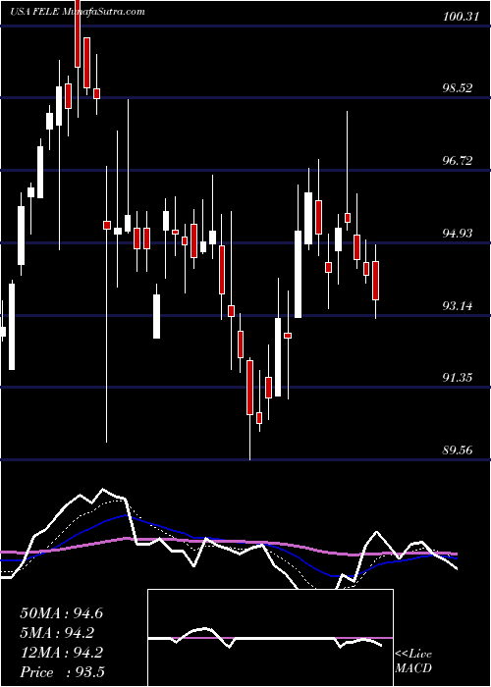Click the USA FELE MunafaSutra.com title text
Image resolution: width=491 pixels, height=687 pixels.
[78, 12]
